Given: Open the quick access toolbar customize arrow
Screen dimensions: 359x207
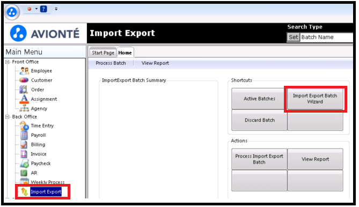Looking at the screenshot, I should tap(56, 9).
